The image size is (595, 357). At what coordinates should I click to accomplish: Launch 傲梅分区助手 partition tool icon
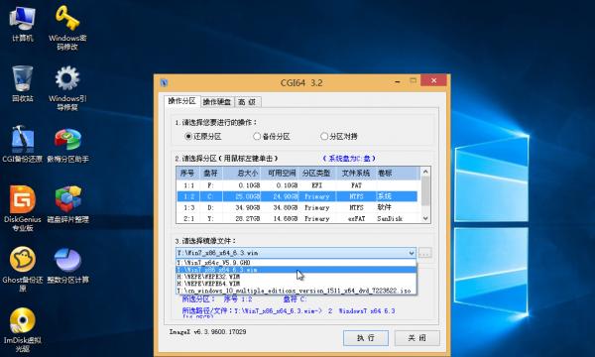(67, 144)
